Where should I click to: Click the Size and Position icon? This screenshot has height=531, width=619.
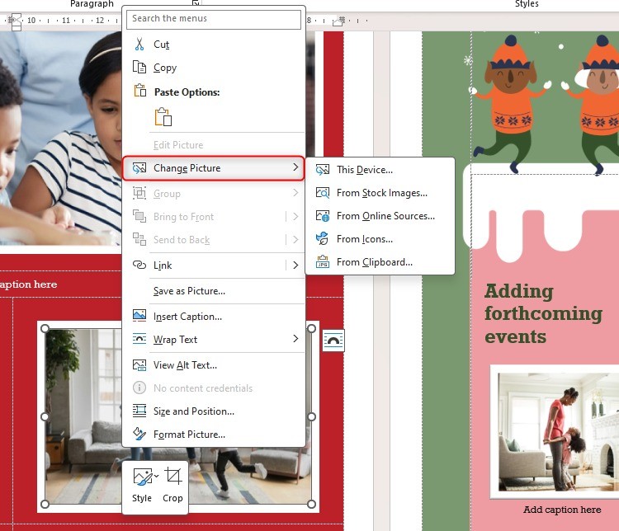coord(139,411)
